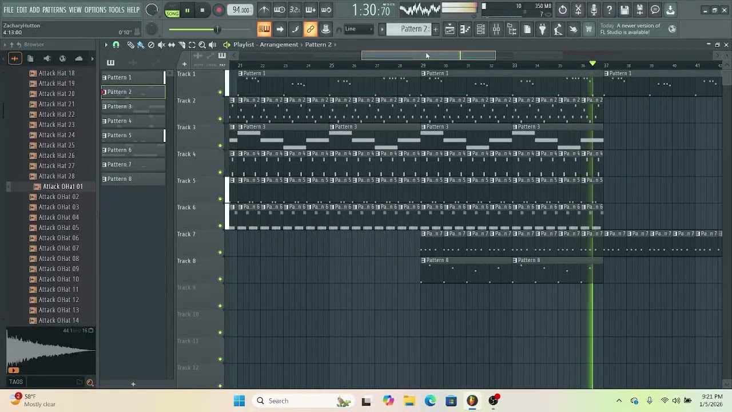This screenshot has width=732, height=412.
Task: Select the playlist Mute tool
Action: coord(161,45)
